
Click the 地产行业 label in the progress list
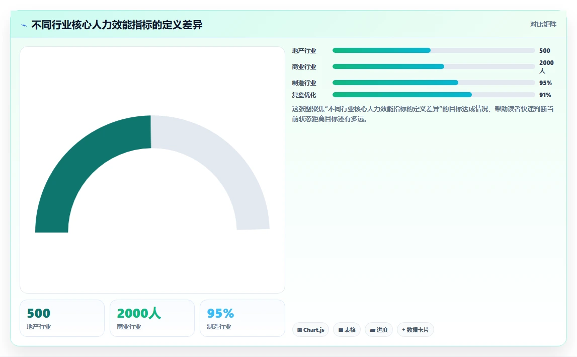304,51
